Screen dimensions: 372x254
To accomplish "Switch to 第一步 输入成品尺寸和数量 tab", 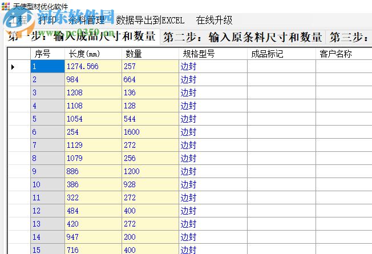I will coord(82,37).
